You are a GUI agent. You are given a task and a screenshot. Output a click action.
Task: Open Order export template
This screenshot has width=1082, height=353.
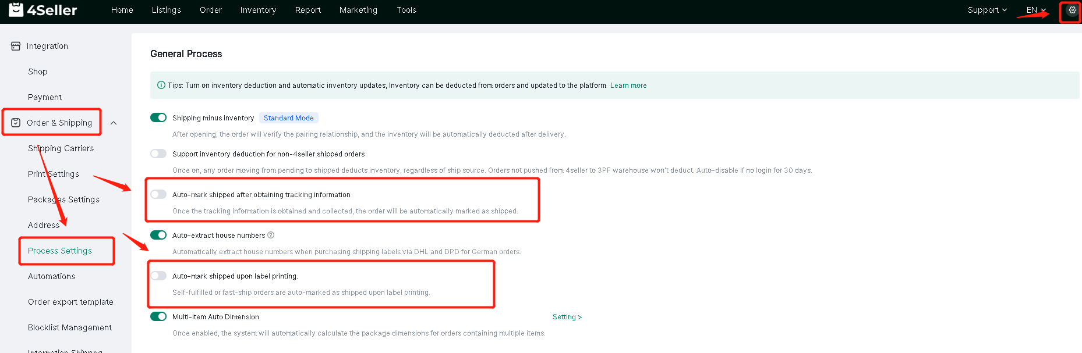(x=70, y=302)
